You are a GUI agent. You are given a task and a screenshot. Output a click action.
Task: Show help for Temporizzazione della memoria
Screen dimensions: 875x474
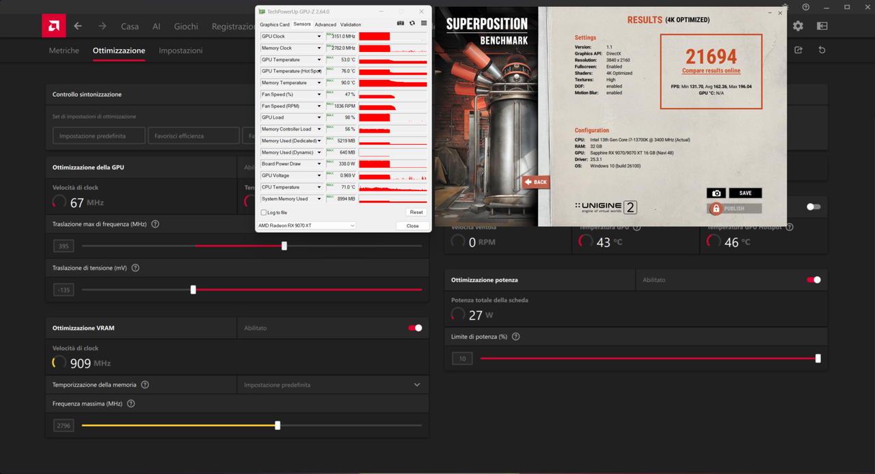pos(145,385)
